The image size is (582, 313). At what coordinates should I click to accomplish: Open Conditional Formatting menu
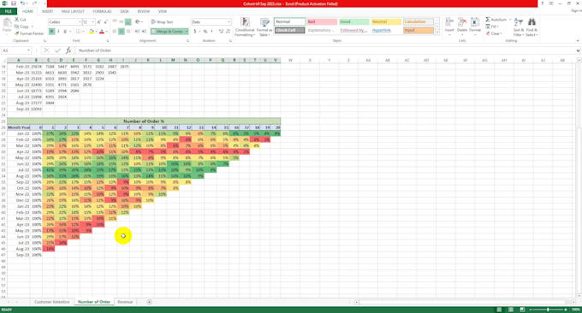[245, 27]
